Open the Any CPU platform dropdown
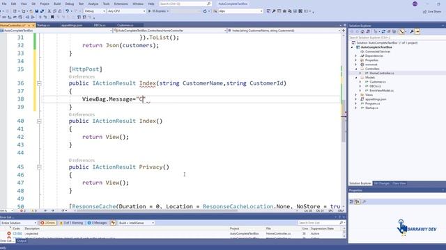Image resolution: width=446 pixels, height=250 pixels. [126, 11]
